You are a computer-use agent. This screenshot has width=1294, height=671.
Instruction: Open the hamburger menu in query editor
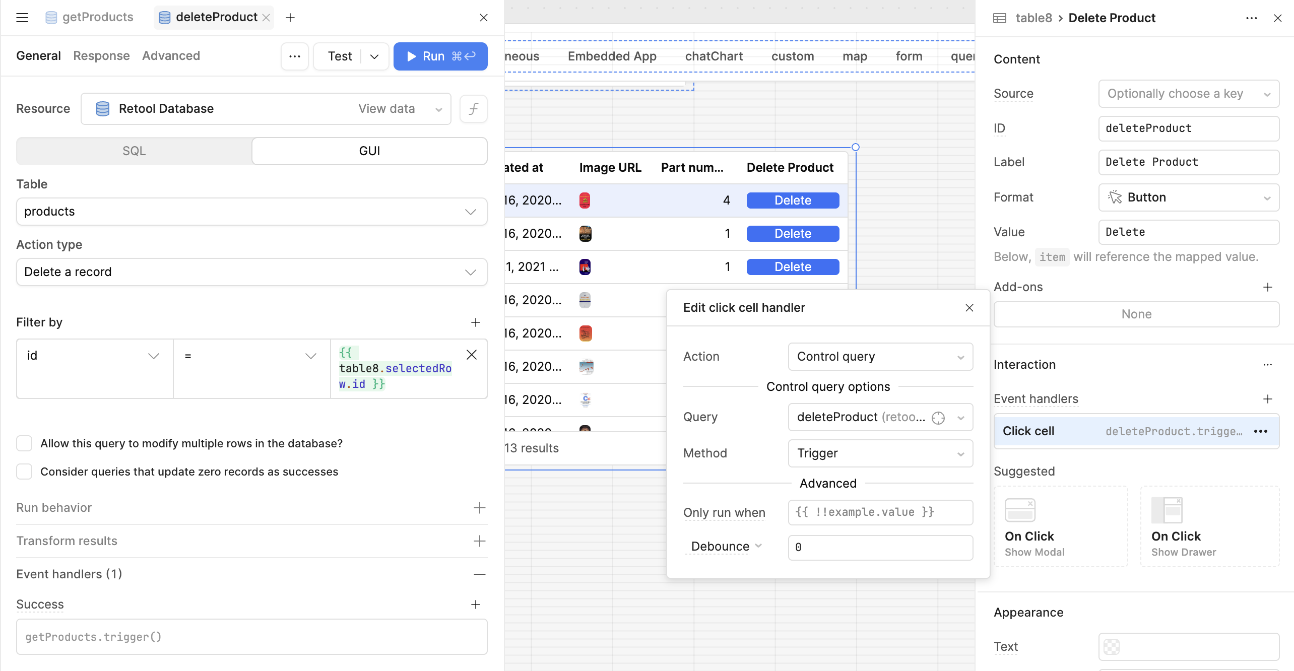click(x=22, y=18)
